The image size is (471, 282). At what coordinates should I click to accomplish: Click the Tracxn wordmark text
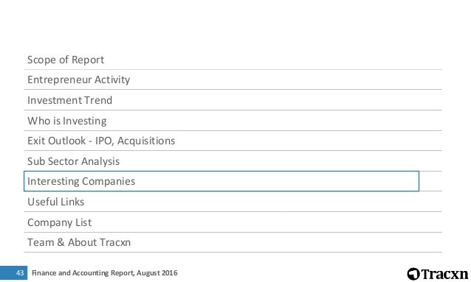click(x=444, y=274)
